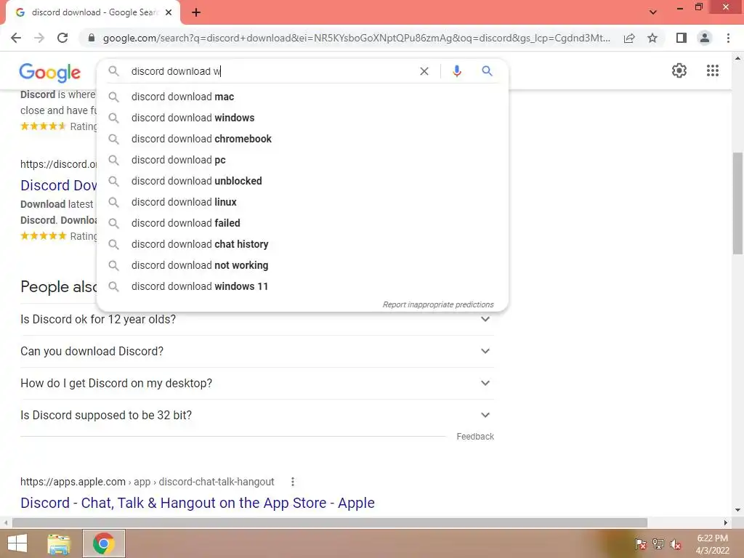Click Chrome icon in taskbar
This screenshot has width=744, height=558.
point(103,543)
